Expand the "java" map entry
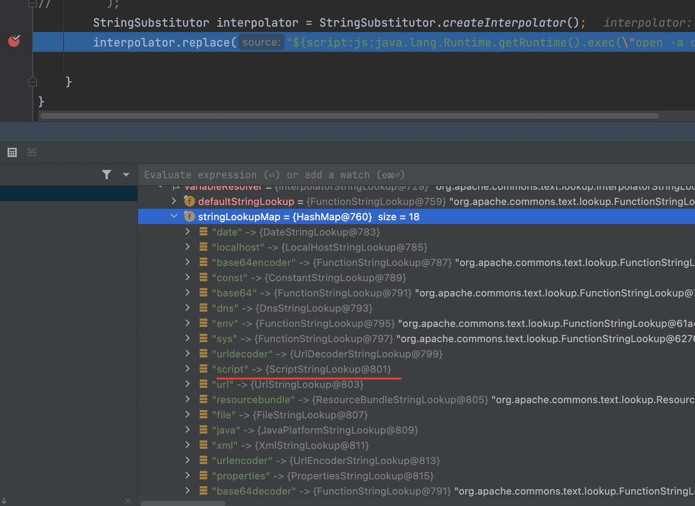 click(x=187, y=429)
